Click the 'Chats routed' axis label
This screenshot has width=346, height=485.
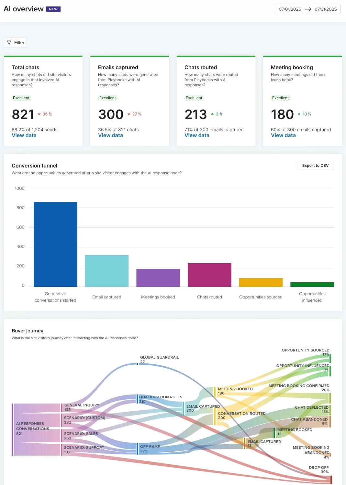point(209,297)
